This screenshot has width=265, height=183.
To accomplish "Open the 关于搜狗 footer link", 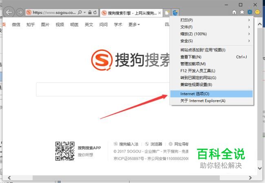I will pos(171,151).
